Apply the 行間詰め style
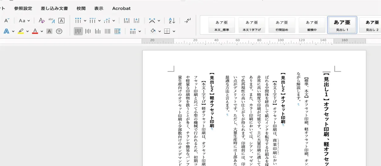381x166 pixels. 282,25
